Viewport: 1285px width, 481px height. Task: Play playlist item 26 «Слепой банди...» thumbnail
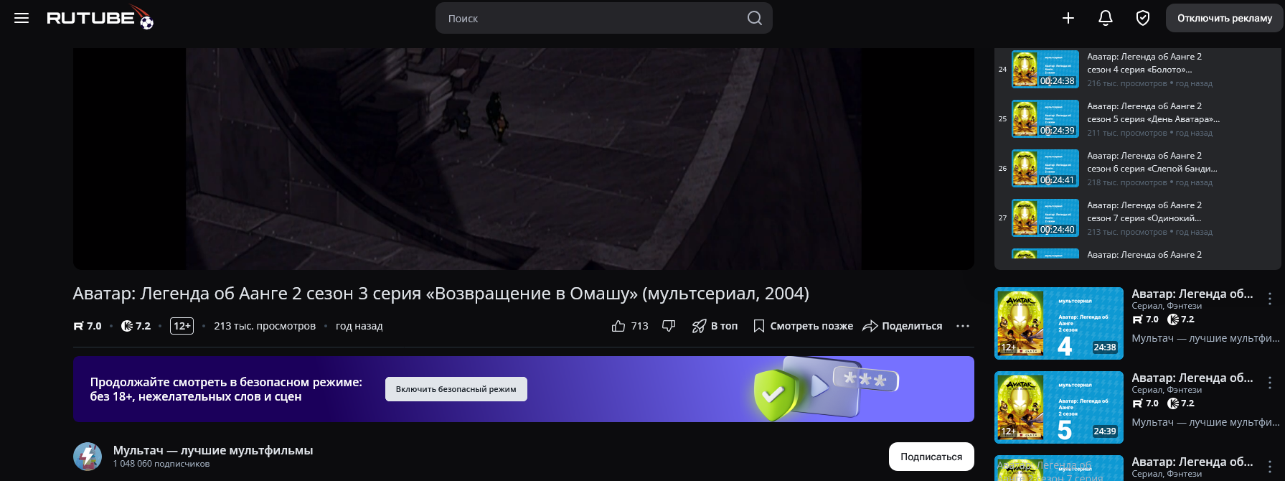(x=1045, y=169)
